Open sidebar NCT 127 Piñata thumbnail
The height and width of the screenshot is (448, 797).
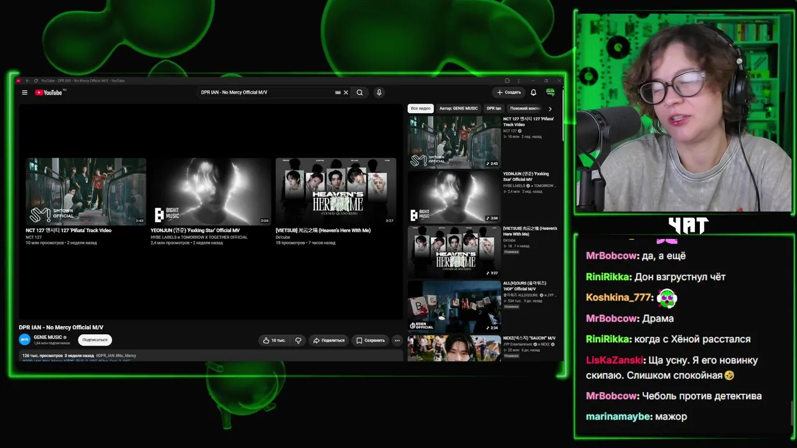coord(454,142)
